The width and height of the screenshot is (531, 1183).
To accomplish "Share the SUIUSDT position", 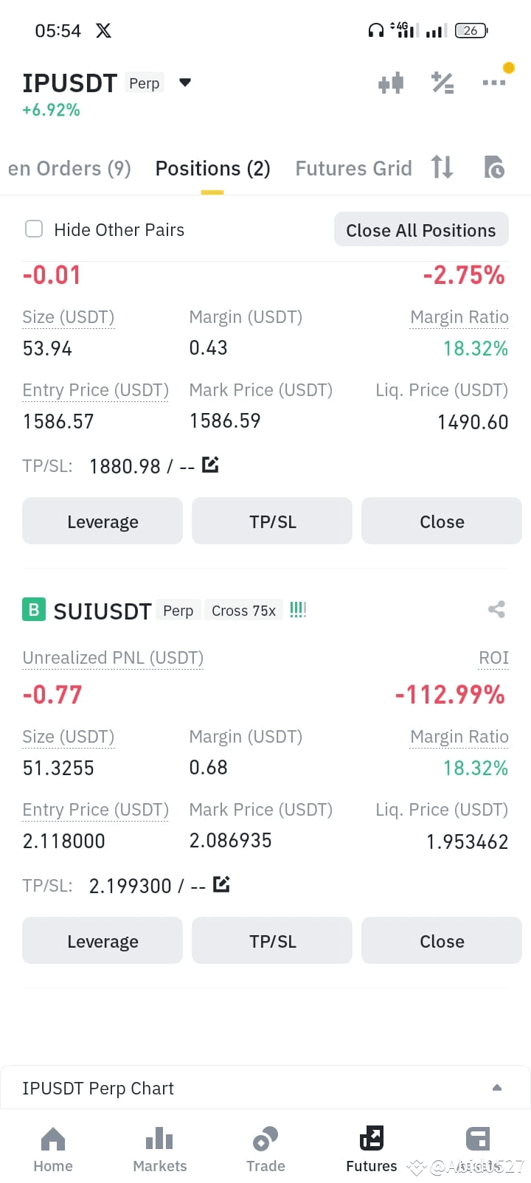I will (x=496, y=609).
